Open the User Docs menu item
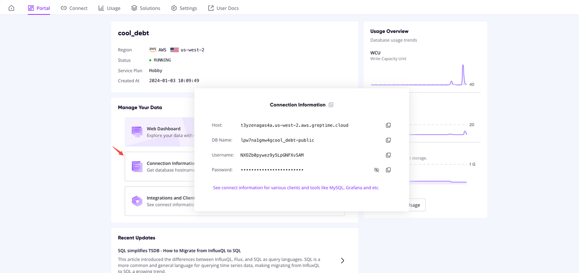Viewport: 579px width, 273px height. pos(223,8)
